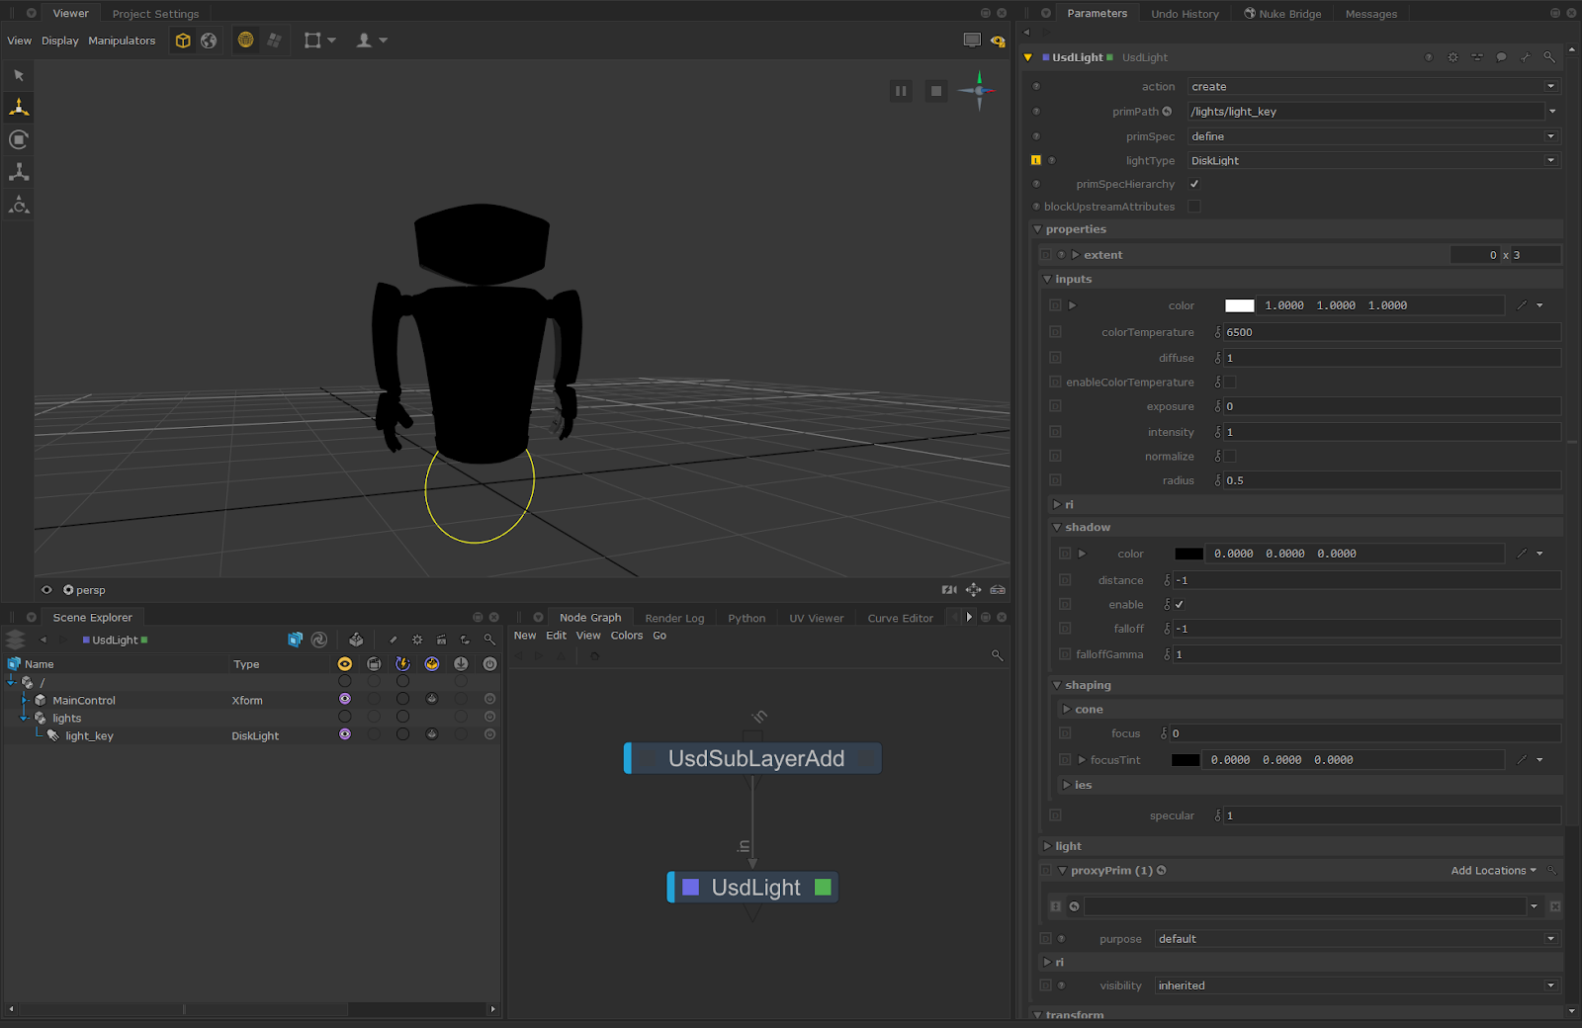Click Add Locations button
This screenshot has height=1028, width=1582.
pos(1493,871)
